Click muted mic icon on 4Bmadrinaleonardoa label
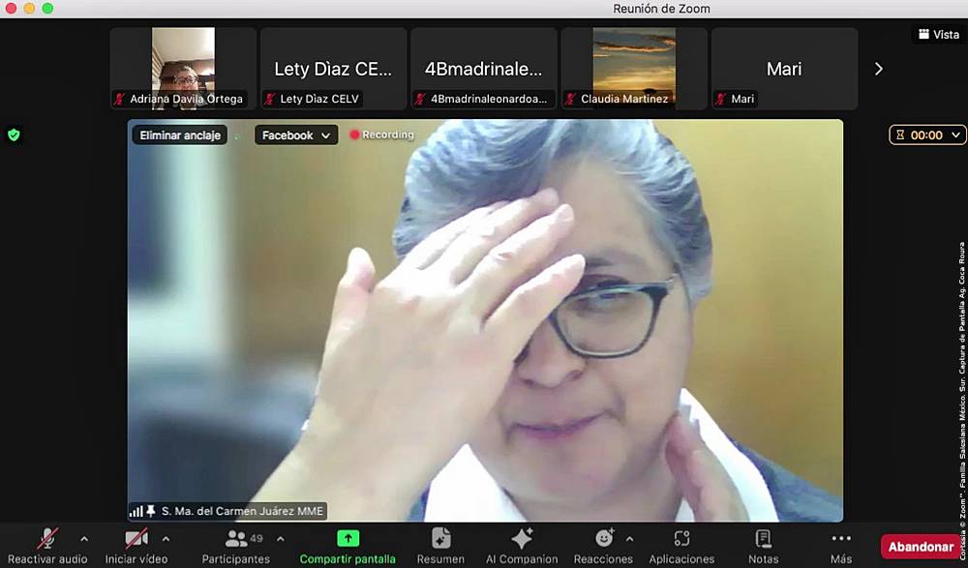The height and width of the screenshot is (568, 968). [420, 99]
